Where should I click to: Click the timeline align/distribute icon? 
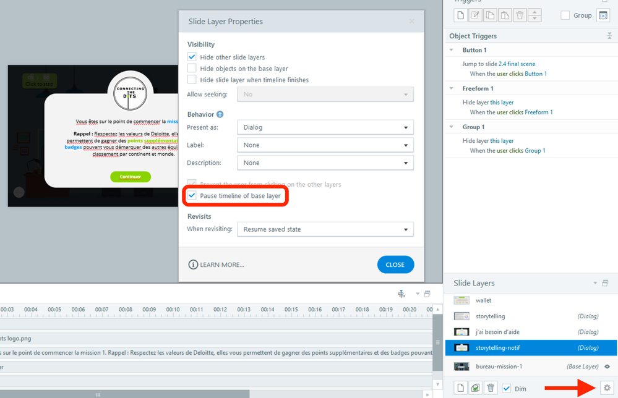tap(401, 294)
